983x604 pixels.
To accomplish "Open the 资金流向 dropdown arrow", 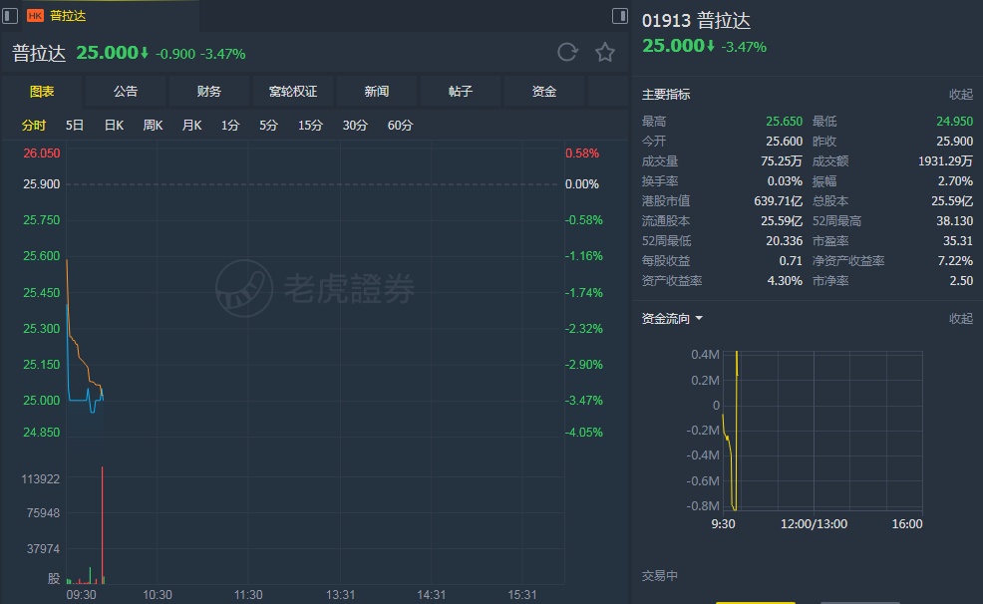I will tap(699, 318).
